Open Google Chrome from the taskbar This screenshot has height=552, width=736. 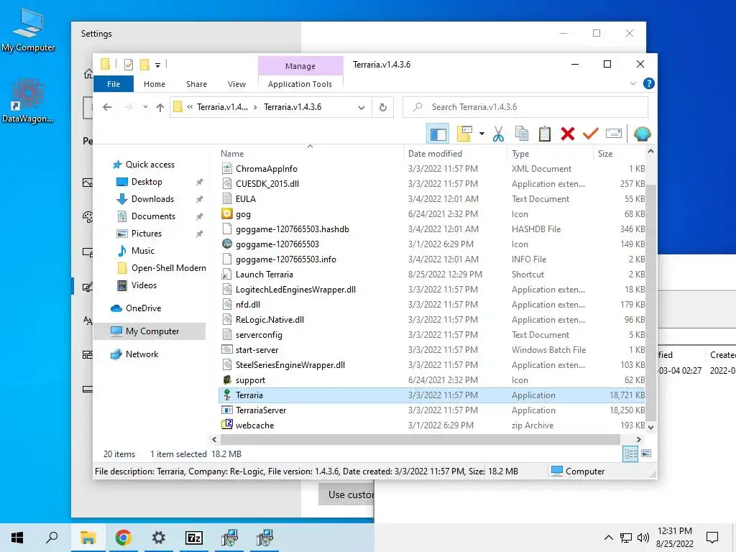(x=123, y=538)
